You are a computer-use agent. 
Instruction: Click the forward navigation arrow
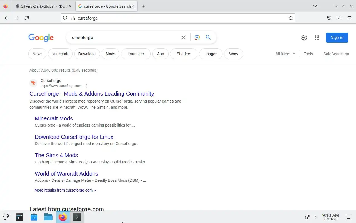click(17, 18)
